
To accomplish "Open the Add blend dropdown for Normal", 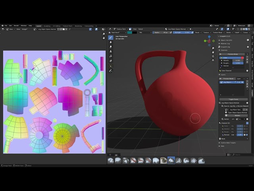I will (x=233, y=135).
